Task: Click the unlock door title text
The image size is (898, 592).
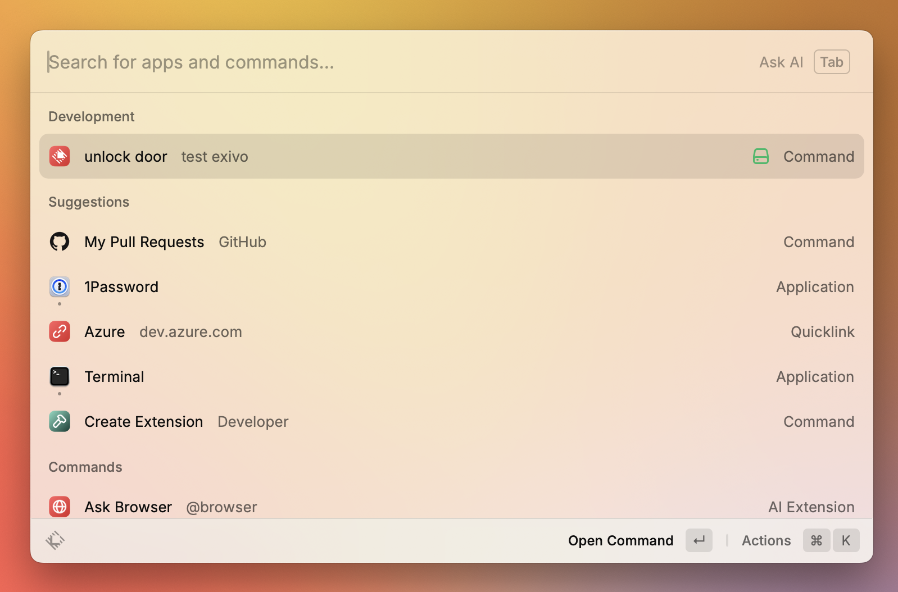Action: click(126, 157)
